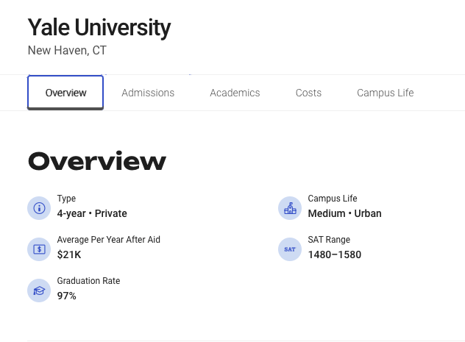Screen dimensions: 465x342
Task: Click the Type info icon
Action: pos(39,208)
